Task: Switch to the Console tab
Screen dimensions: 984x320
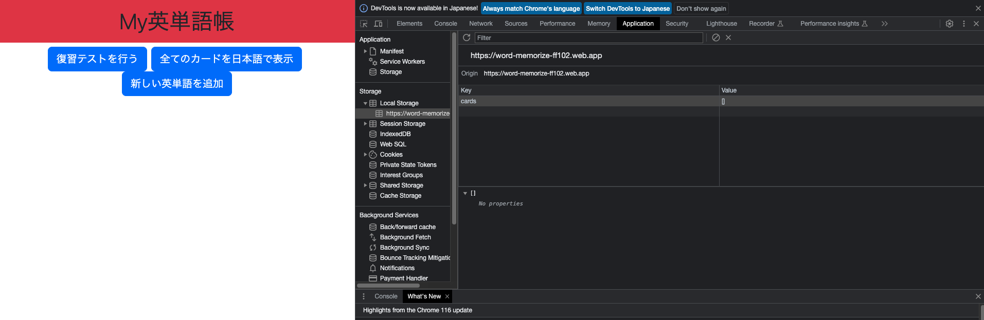Action: coord(445,24)
